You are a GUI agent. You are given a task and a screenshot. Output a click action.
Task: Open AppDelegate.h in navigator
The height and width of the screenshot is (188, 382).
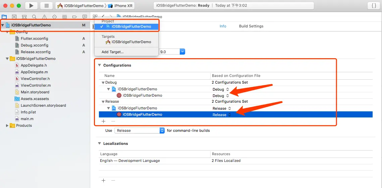pos(34,65)
